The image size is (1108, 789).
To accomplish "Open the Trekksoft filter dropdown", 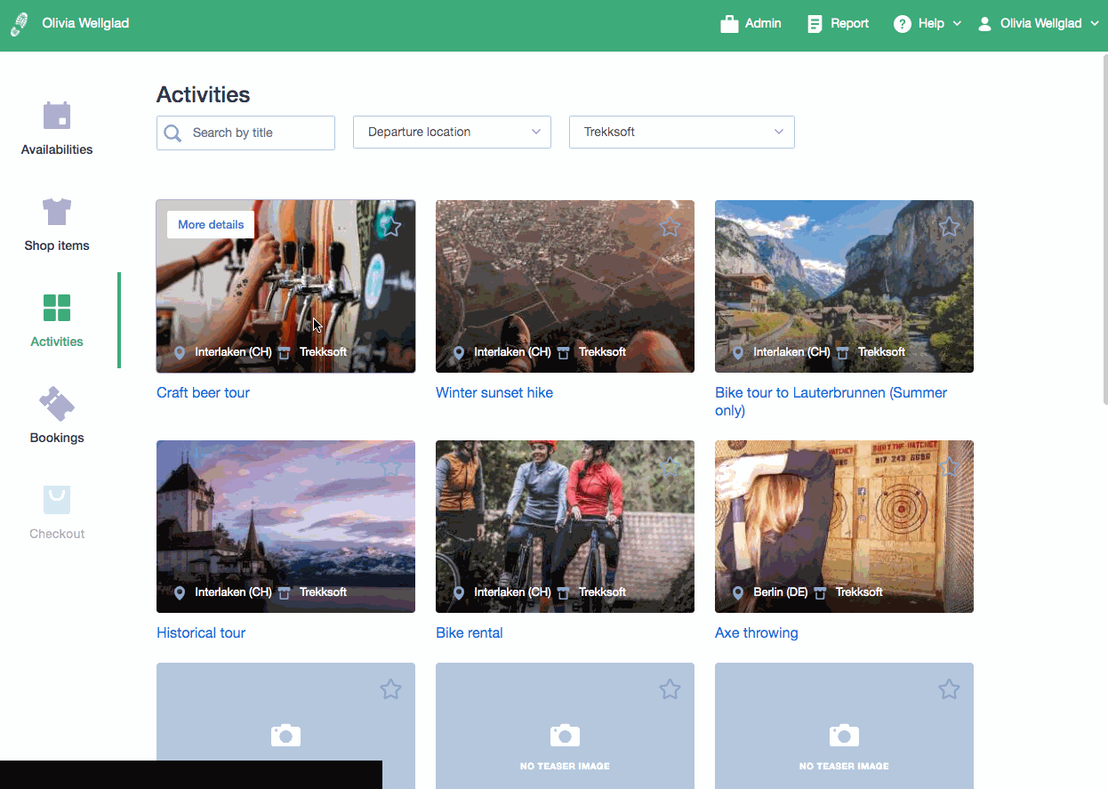I will click(681, 132).
